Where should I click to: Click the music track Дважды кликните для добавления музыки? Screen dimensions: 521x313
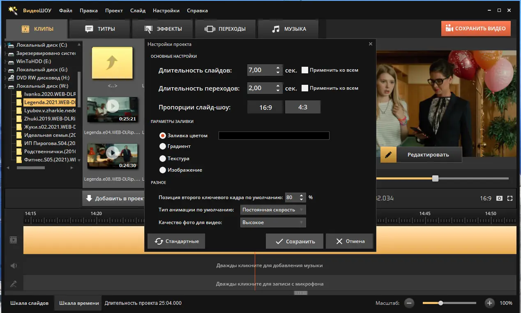click(x=270, y=265)
